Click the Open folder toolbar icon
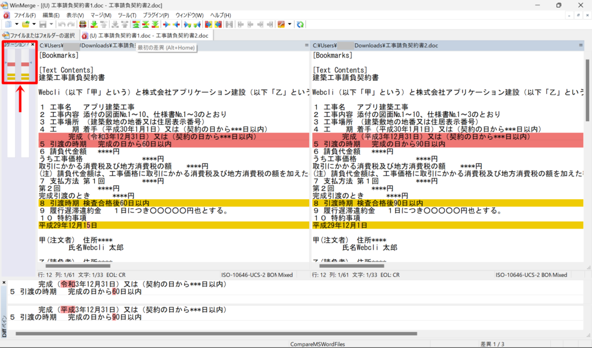 coord(25,24)
